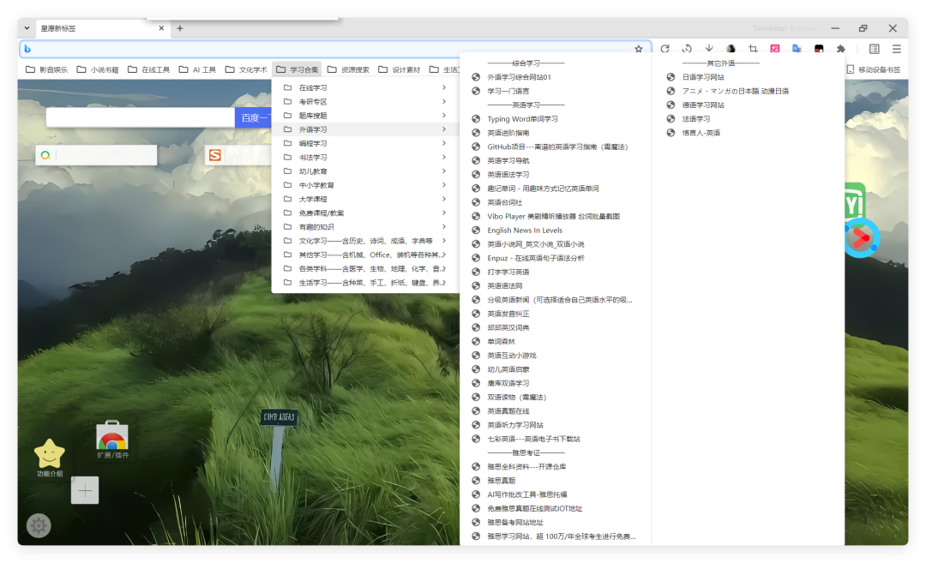The width and height of the screenshot is (926, 563).
Task: Click the black-and-red extension icon
Action: [x=819, y=49]
